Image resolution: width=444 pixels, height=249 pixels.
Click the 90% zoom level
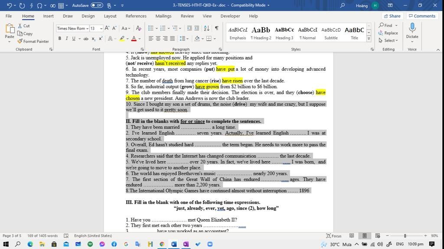[434, 236]
